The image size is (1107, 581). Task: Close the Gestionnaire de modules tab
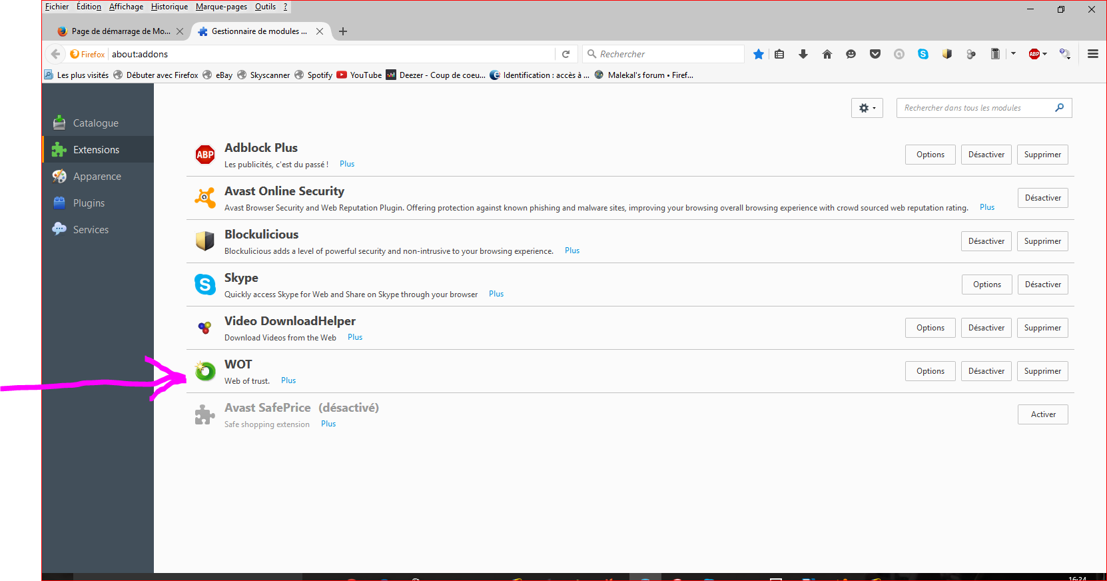click(x=320, y=31)
